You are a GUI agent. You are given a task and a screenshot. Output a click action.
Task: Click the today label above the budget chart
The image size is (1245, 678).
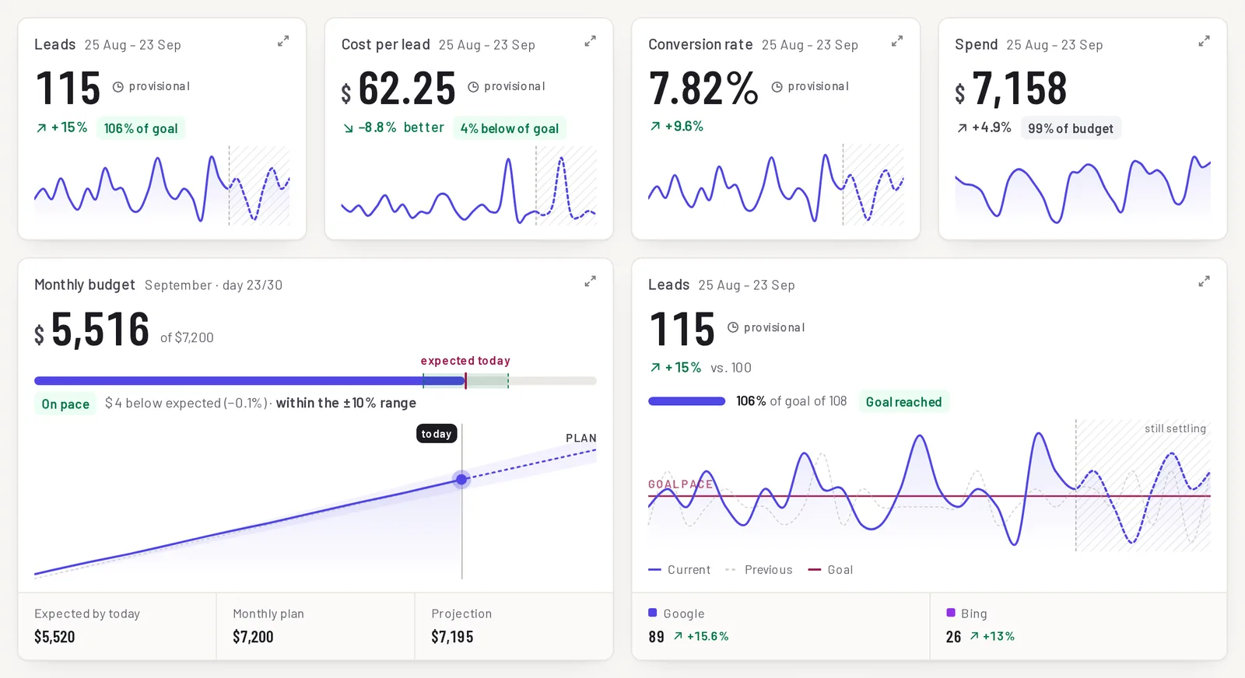(x=437, y=434)
